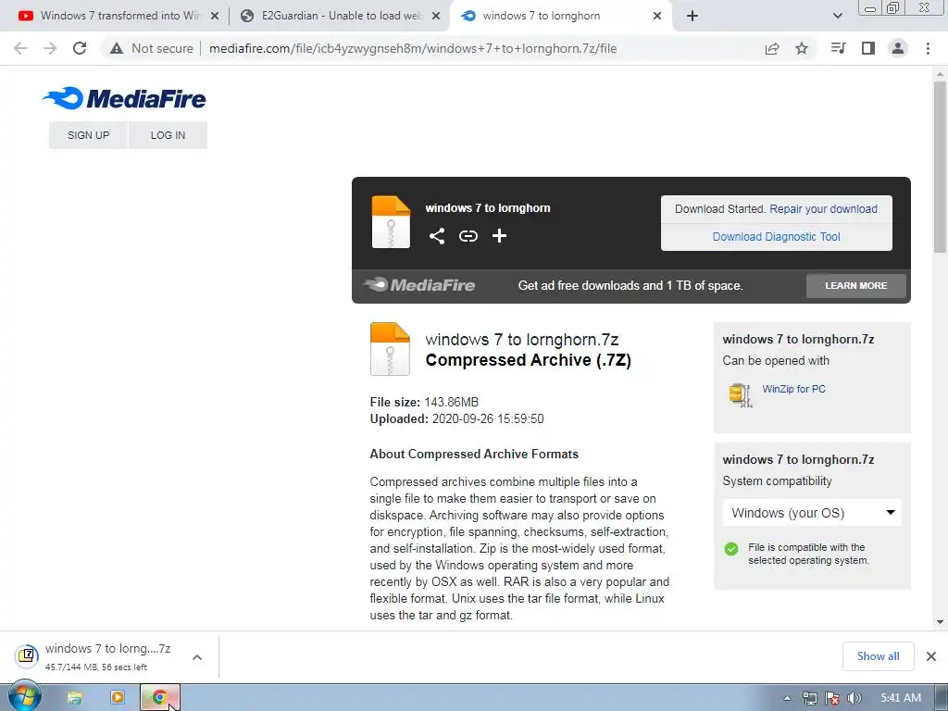Click the network tray icon
Viewport: 948px width, 711px height.
tap(809, 698)
